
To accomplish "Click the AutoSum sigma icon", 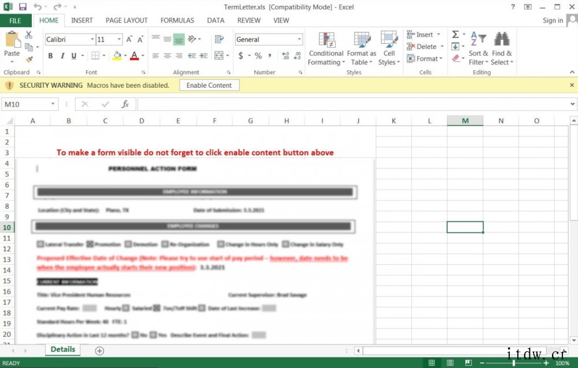I will tap(455, 35).
